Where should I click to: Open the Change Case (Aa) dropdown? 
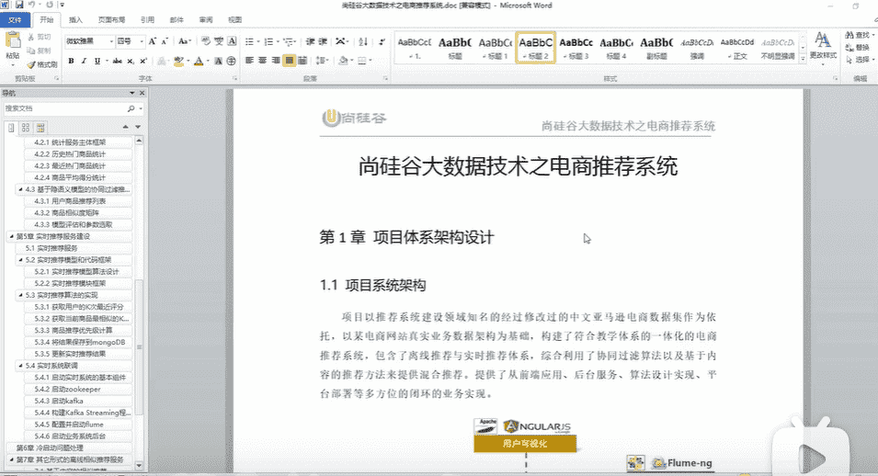click(185, 41)
